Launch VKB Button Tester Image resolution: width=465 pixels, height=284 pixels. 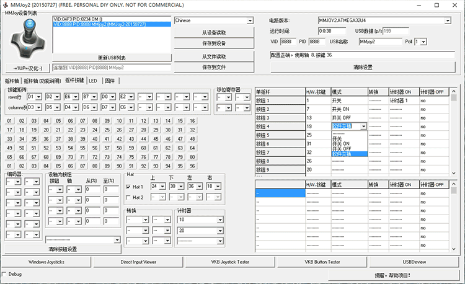click(322, 262)
